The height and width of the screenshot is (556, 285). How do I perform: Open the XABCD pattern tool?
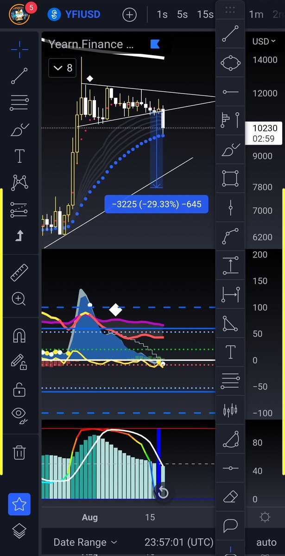click(x=19, y=182)
